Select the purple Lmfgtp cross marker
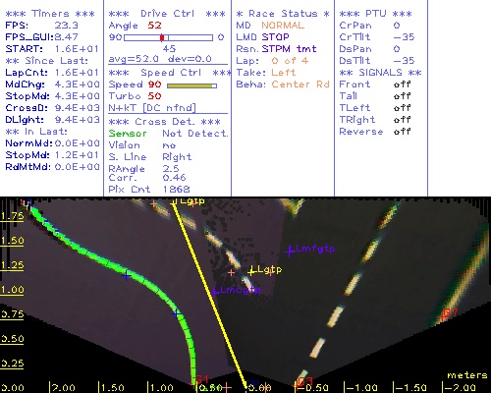Viewport: 491px width, 393px height. coord(290,252)
